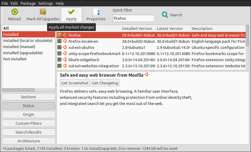Click latest version 2.9-0ubuntu0.14.04

coord(173,48)
